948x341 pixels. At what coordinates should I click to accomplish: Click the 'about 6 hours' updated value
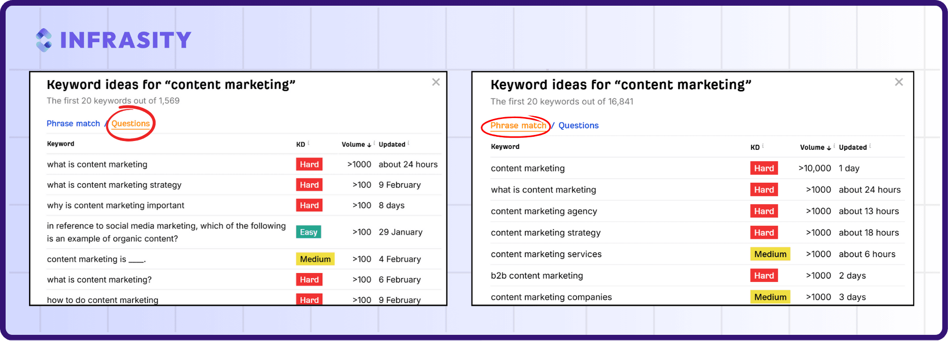[867, 254]
